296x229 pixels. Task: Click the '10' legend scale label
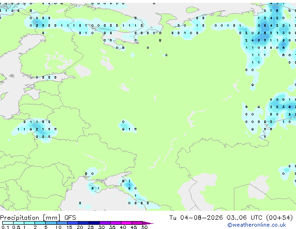point(58,227)
